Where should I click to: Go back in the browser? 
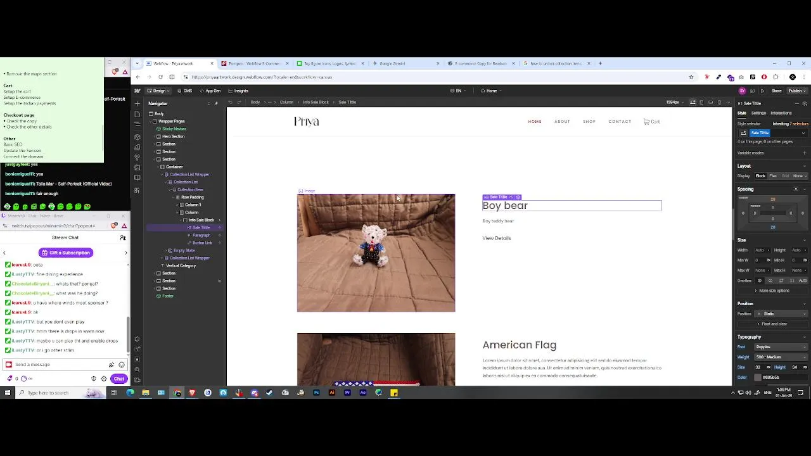tap(137, 77)
